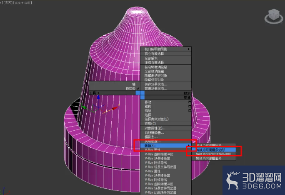Open settings box beside 旋转
This screenshot has height=195, width=285.
coord(190,106)
